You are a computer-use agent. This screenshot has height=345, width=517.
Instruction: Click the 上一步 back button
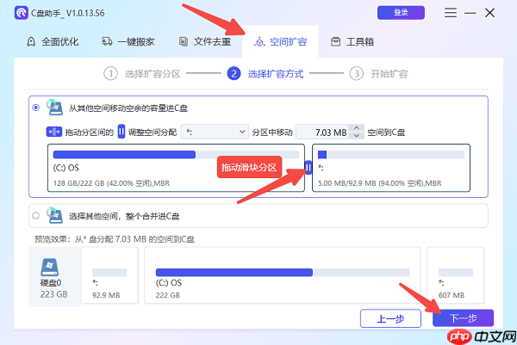click(390, 318)
